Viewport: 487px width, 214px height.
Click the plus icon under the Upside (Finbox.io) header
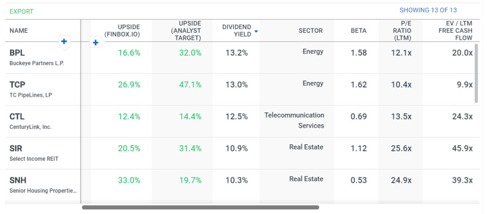pos(96,43)
